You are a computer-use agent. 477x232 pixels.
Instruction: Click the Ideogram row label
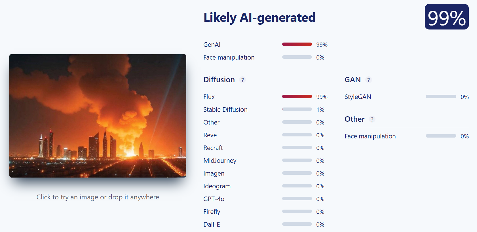217,186
